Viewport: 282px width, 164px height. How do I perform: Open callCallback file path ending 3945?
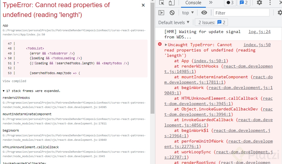coord(74,154)
